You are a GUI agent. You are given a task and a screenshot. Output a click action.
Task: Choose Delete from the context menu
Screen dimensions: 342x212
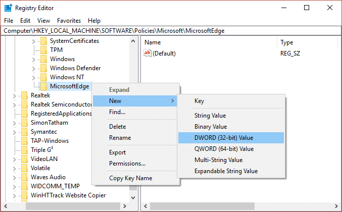point(135,127)
